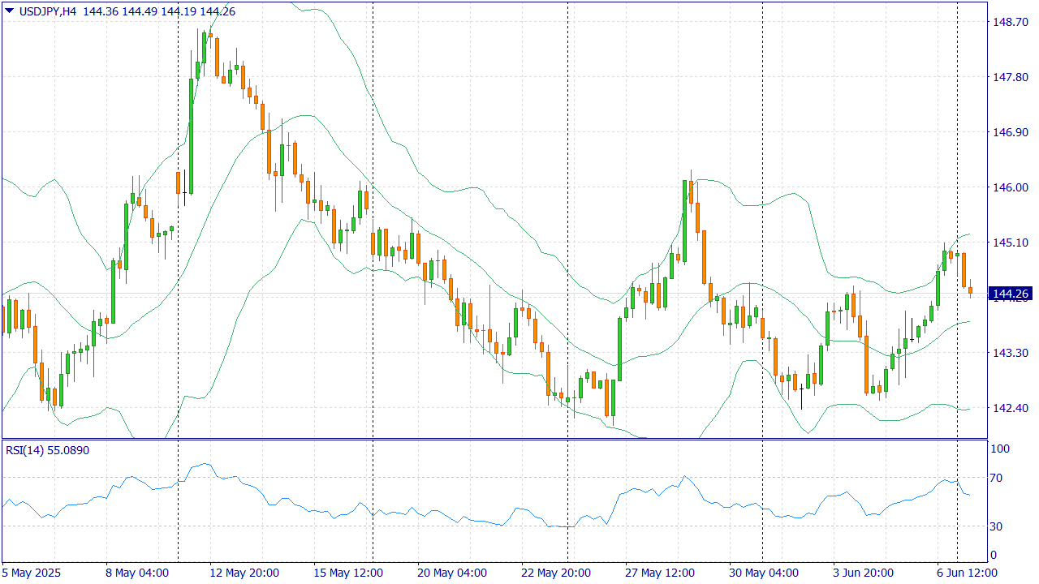
Task: Click the 5 May 2025 date label
Action: (31, 573)
